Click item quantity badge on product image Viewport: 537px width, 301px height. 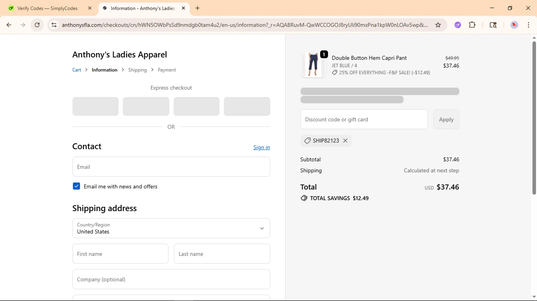coord(324,54)
